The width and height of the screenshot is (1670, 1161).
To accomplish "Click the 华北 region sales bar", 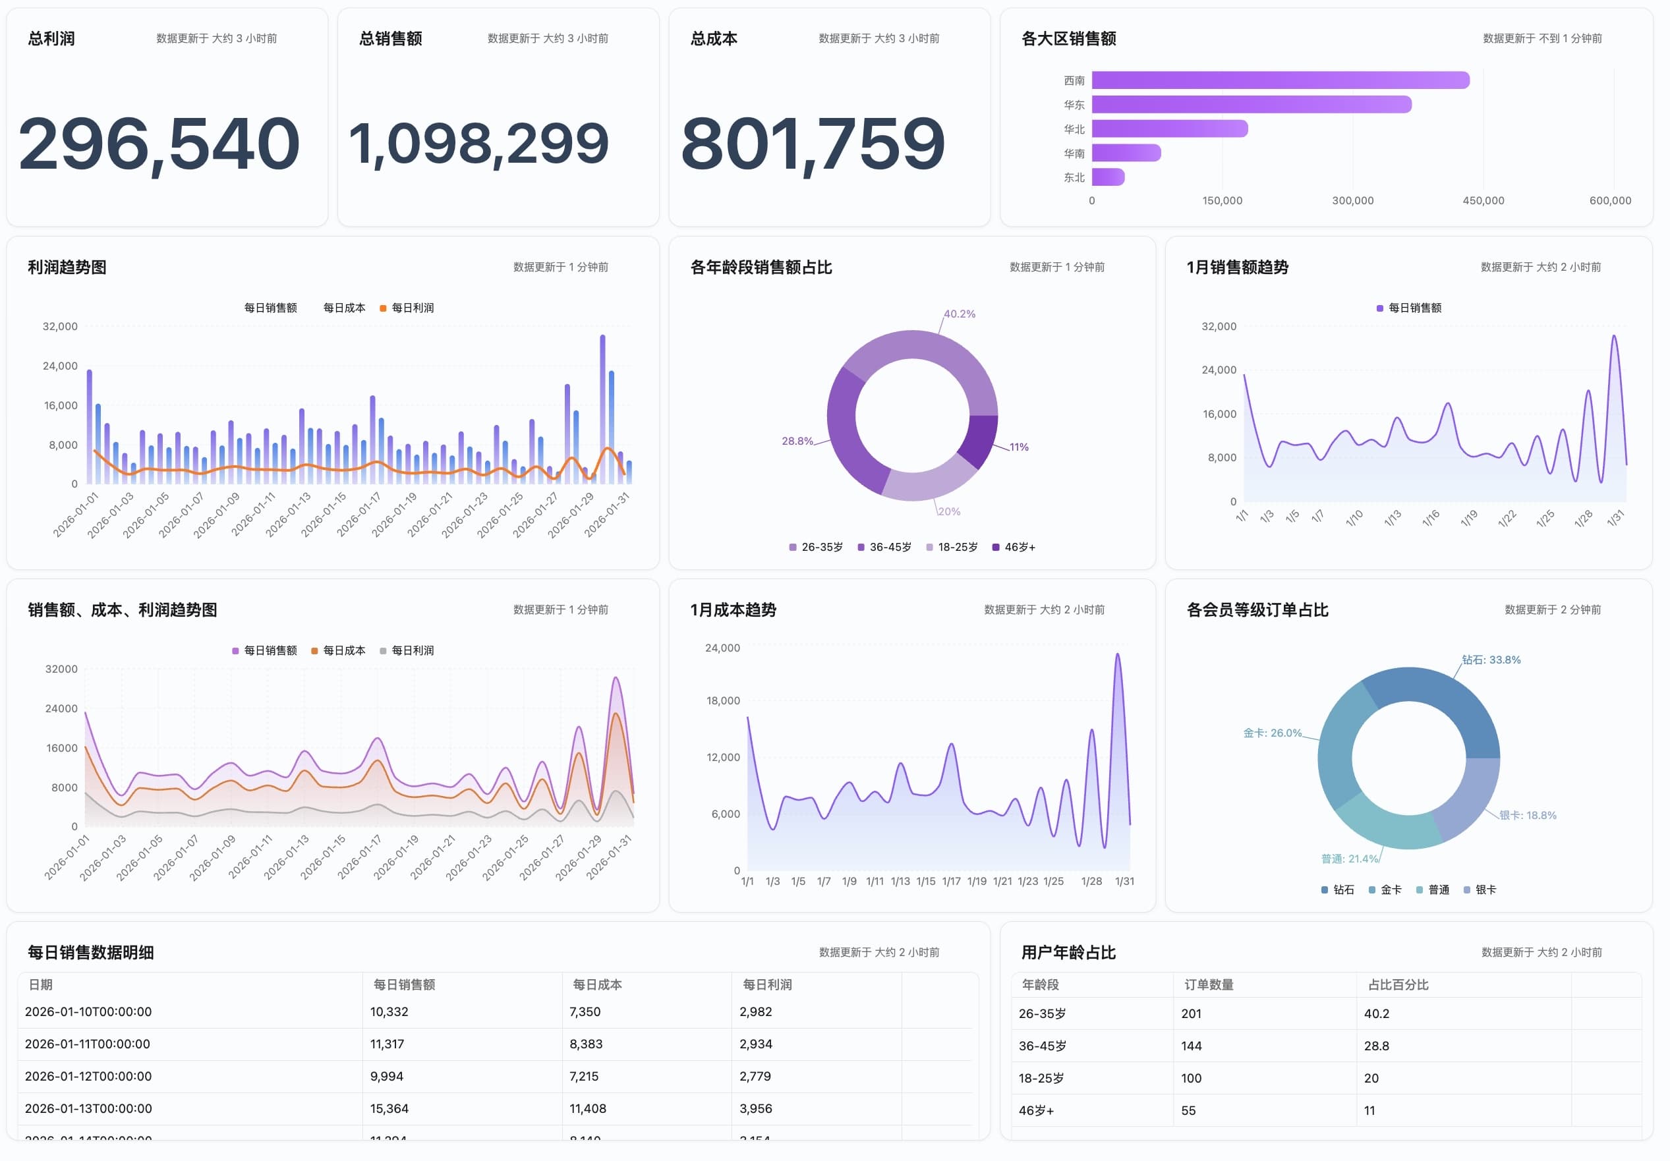I will [1170, 128].
